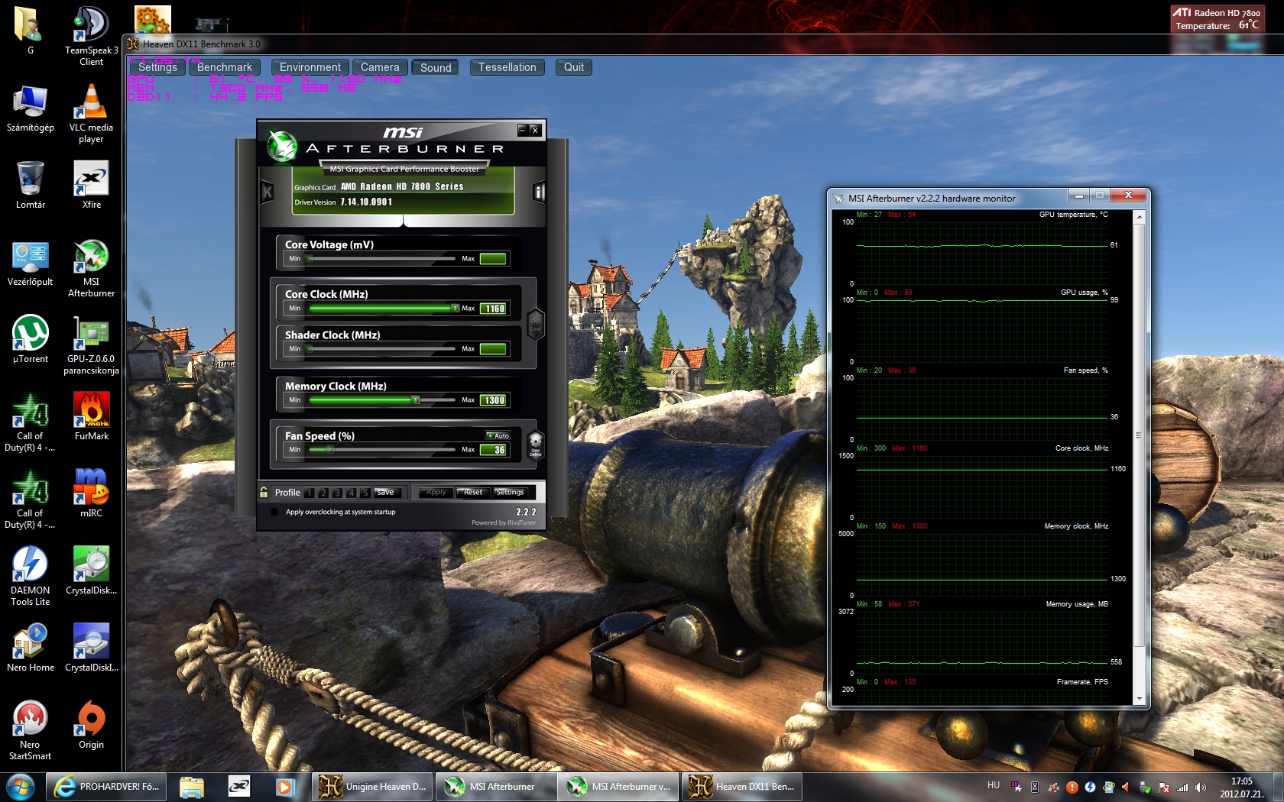Click the Memory Clock slider handle

pyautogui.click(x=417, y=400)
